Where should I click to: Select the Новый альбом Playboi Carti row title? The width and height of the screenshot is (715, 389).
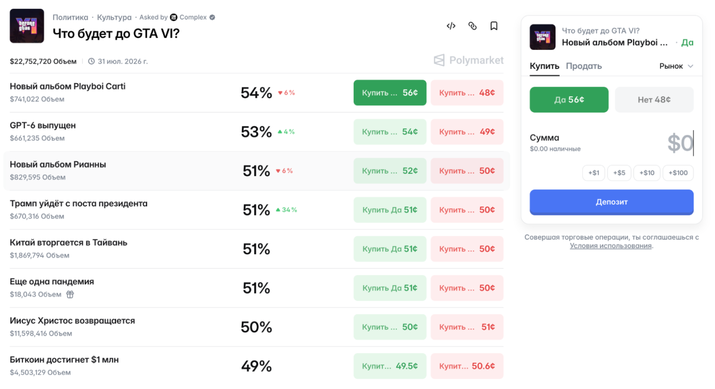[68, 86]
